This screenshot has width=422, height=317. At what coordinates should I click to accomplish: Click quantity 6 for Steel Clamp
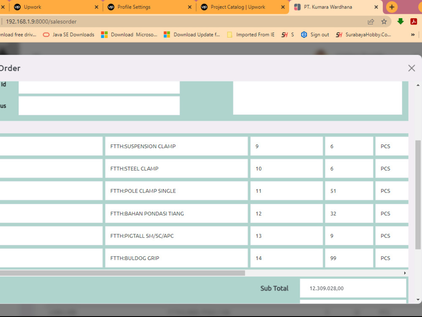[349, 168]
